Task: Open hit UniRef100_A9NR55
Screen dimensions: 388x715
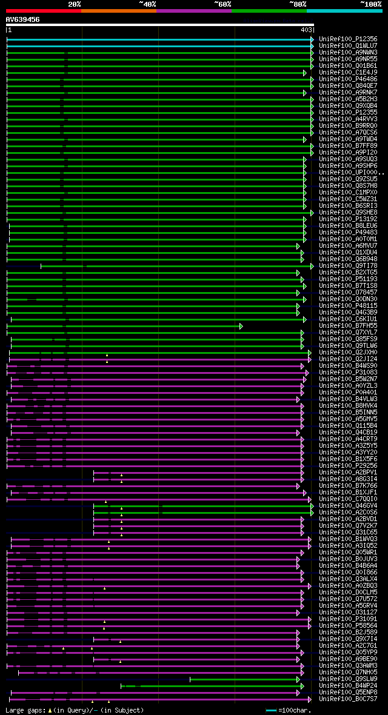Action: [x=348, y=59]
